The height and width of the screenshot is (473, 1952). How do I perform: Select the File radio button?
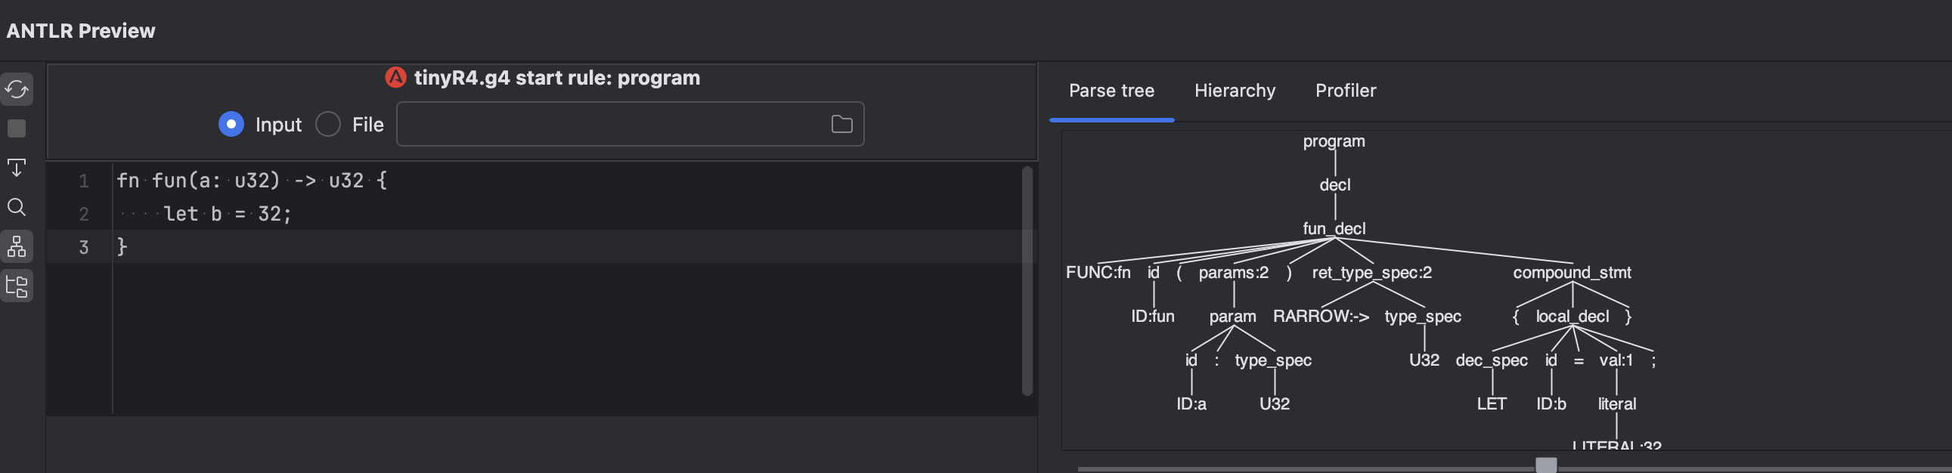tap(327, 124)
